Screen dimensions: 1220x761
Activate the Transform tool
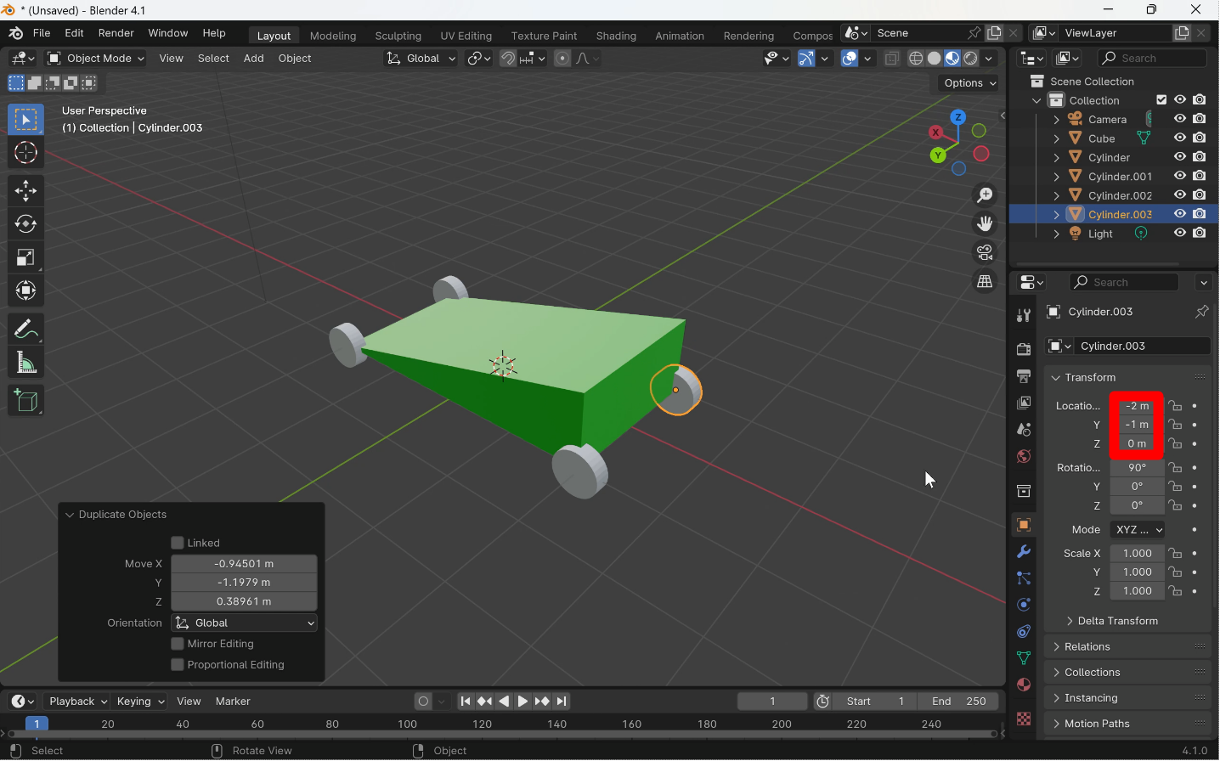point(25,291)
